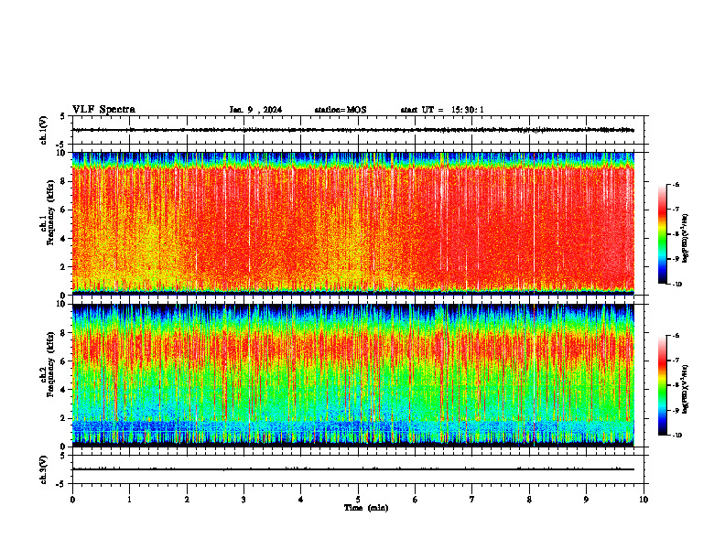
Task: Click time axis tick label "3"
Action: tap(243, 500)
